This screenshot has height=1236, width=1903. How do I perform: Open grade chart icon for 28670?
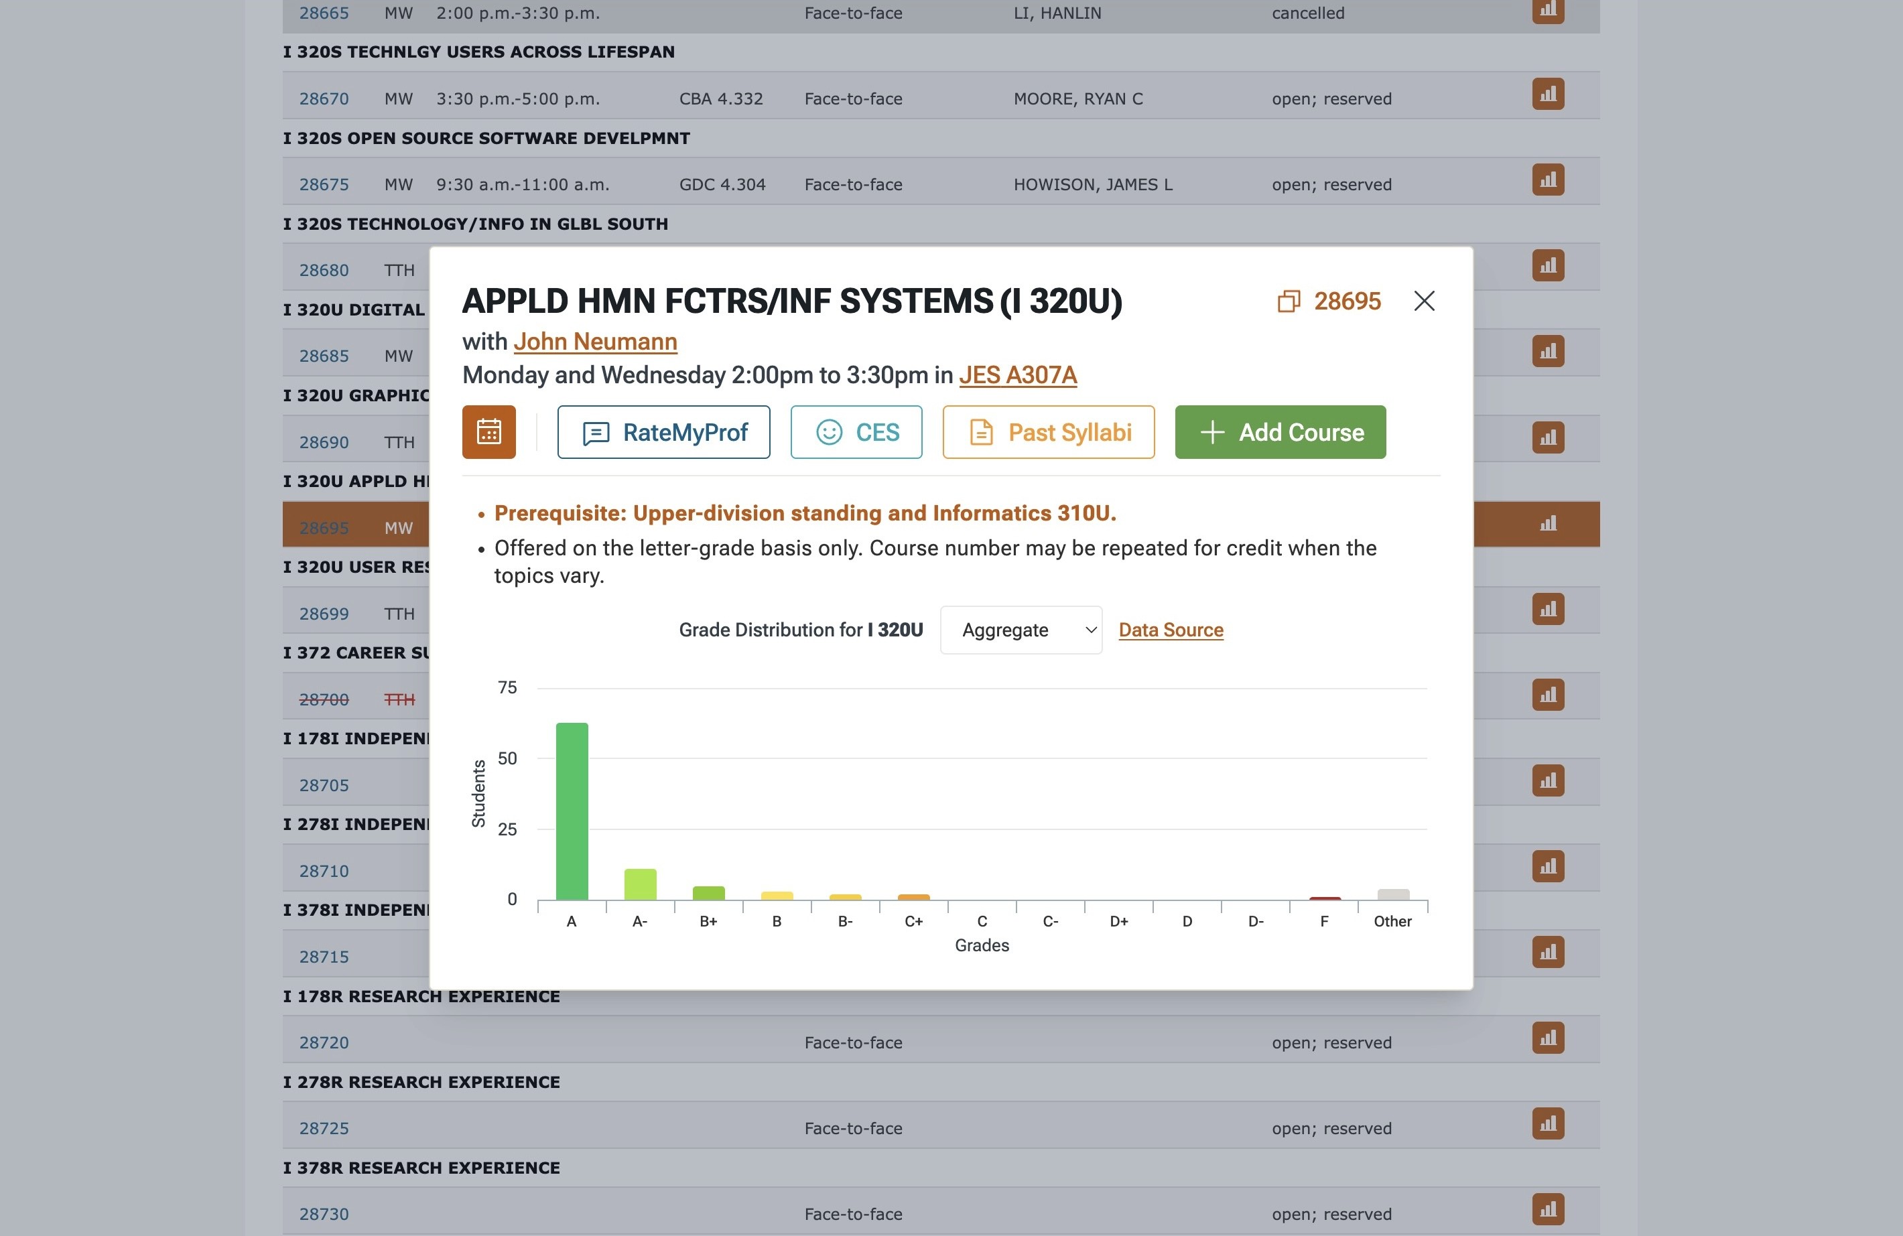pyautogui.click(x=1547, y=94)
